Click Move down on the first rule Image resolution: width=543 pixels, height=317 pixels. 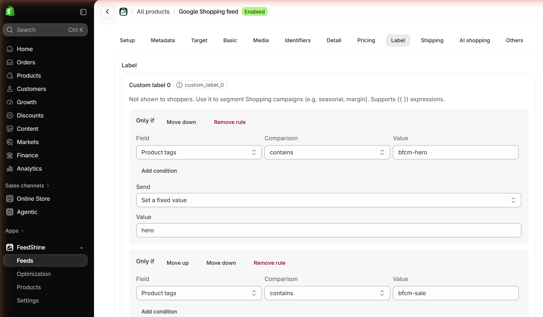(181, 122)
